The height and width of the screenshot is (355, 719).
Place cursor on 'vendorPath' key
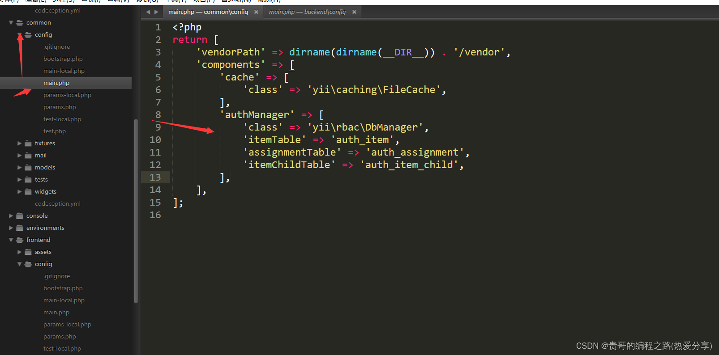pyautogui.click(x=231, y=52)
